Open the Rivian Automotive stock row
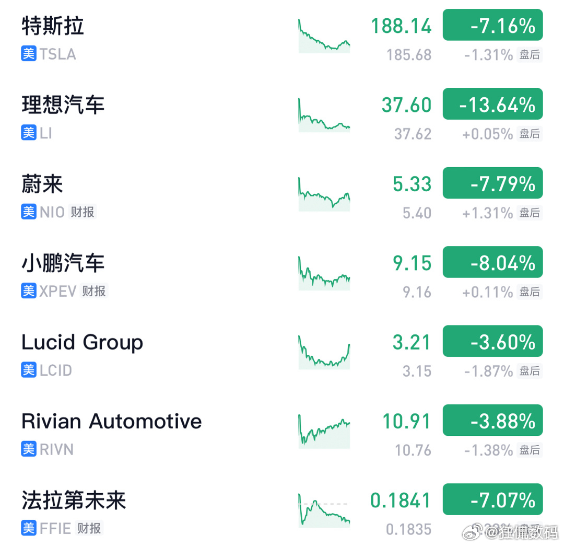Viewport: 564px width, 546px height. pos(282,434)
